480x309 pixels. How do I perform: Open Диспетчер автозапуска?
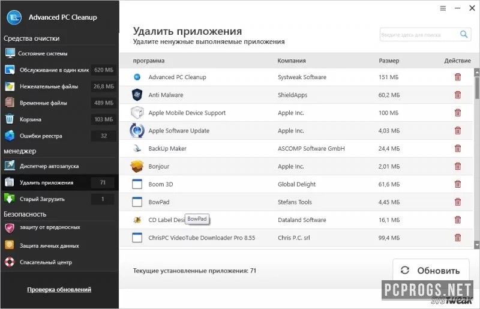tap(59, 166)
